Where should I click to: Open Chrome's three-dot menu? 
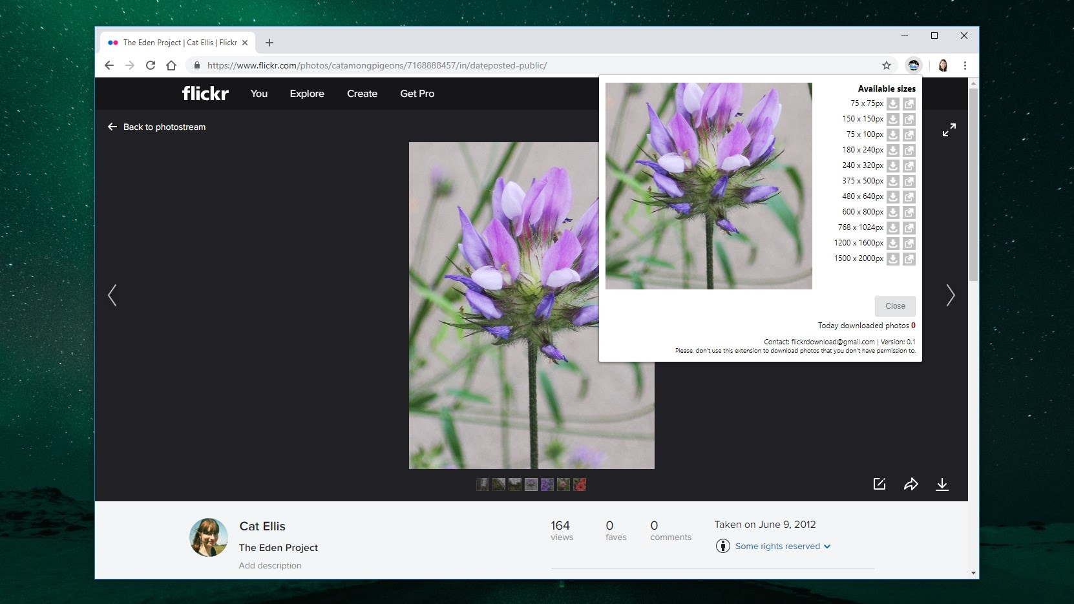point(964,65)
